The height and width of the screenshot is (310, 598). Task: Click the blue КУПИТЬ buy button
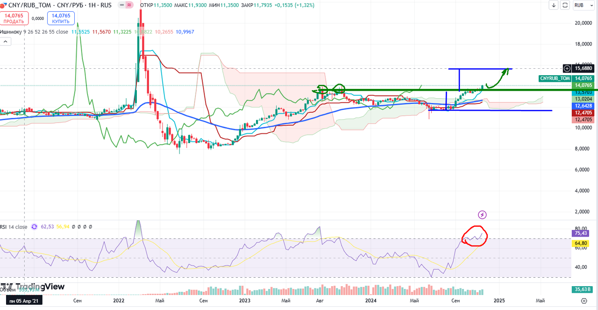[61, 18]
